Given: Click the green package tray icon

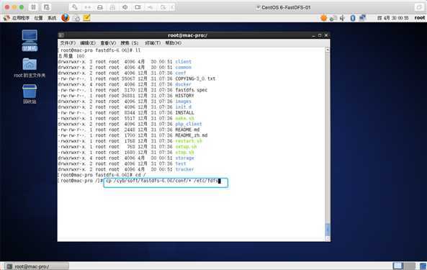Looking at the screenshot, I should point(333,18).
